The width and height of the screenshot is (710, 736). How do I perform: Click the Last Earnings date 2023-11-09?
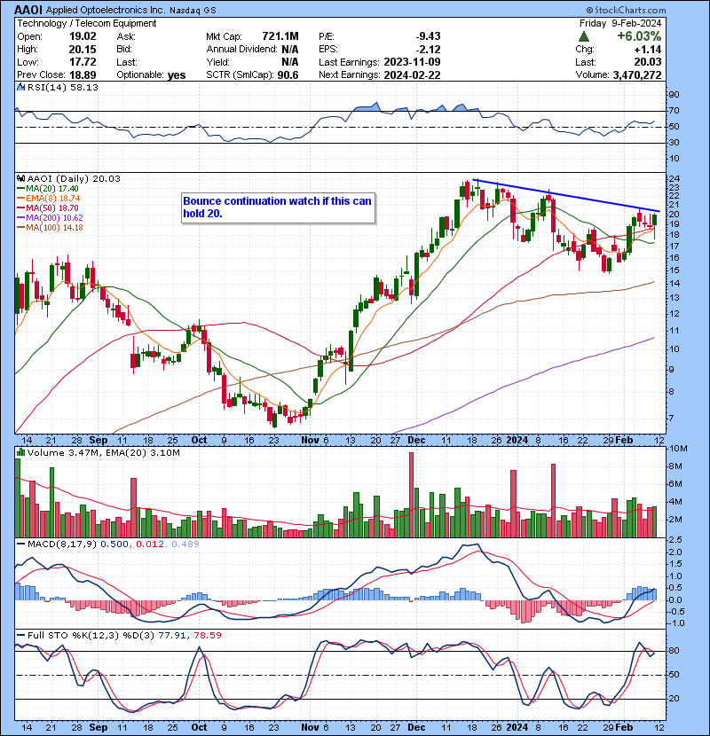[x=412, y=62]
